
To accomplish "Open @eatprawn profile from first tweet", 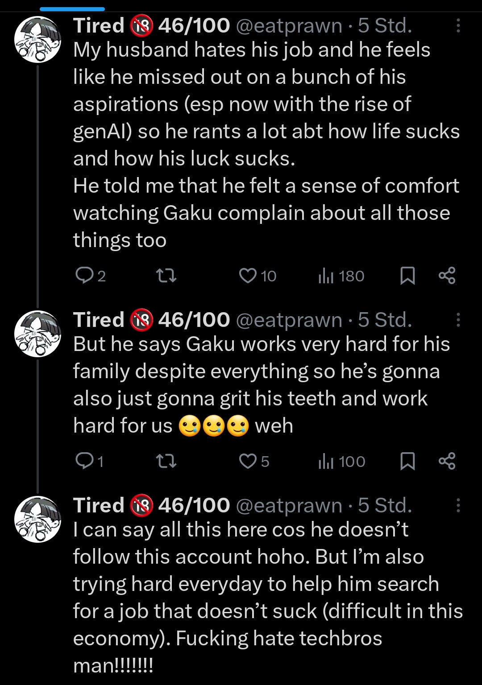I will click(x=289, y=26).
